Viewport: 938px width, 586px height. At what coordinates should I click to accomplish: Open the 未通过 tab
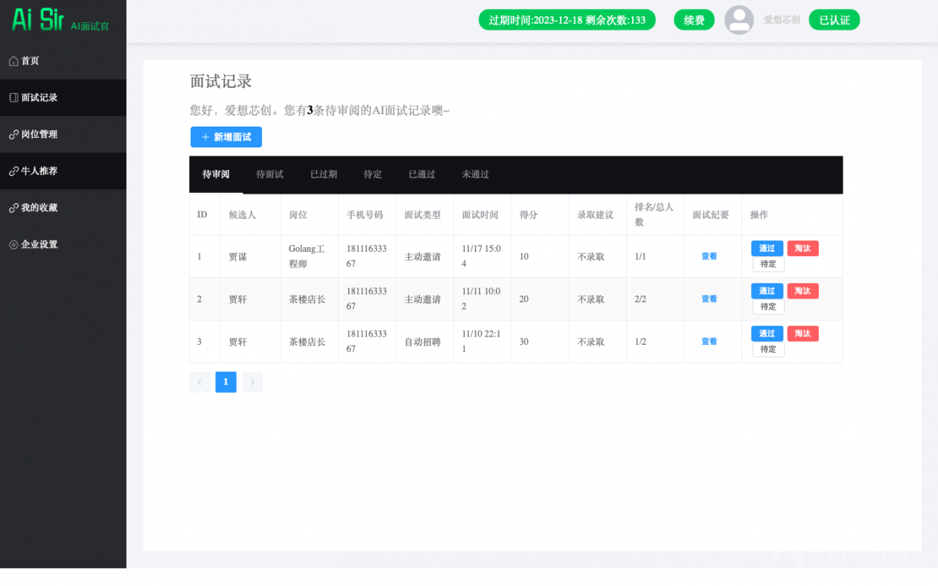(x=475, y=174)
